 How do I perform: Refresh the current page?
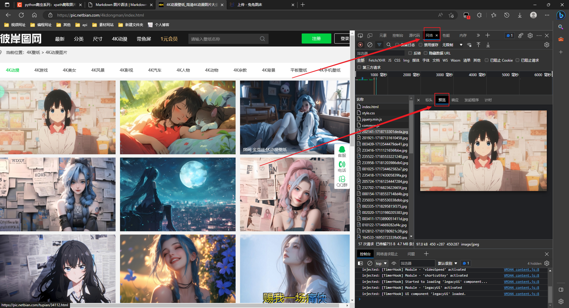[x=21, y=15]
